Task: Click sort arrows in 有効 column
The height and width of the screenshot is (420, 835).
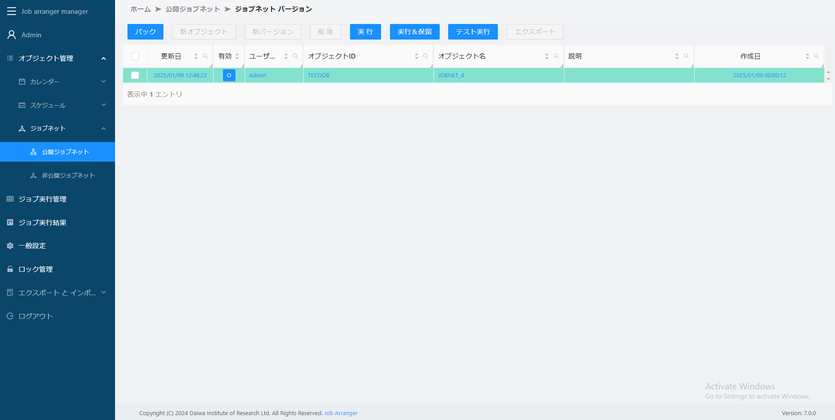Action: coord(237,56)
